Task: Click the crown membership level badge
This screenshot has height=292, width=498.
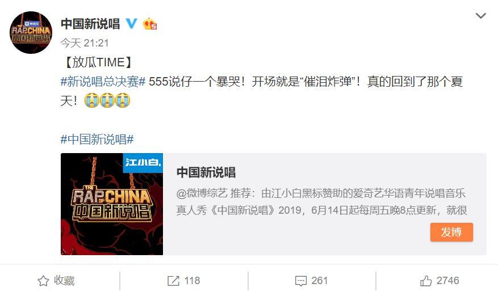Action: pyautogui.click(x=149, y=23)
